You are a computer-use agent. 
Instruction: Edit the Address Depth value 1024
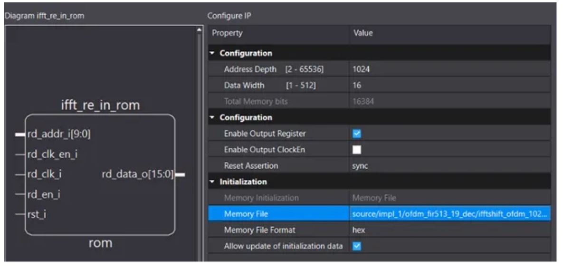(x=449, y=69)
